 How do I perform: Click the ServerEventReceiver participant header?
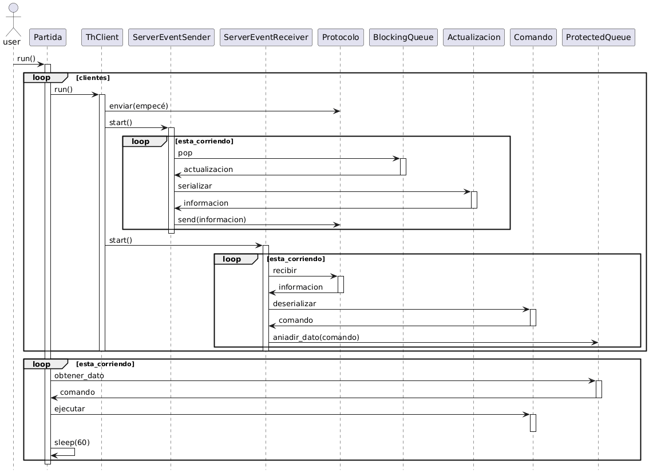pos(266,37)
